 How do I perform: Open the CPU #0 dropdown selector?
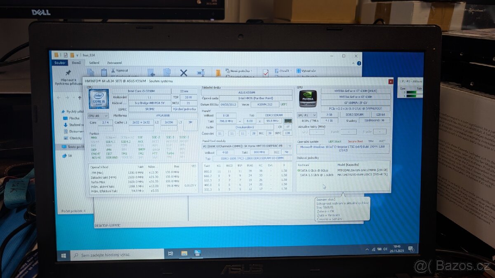pyautogui.click(x=98, y=115)
